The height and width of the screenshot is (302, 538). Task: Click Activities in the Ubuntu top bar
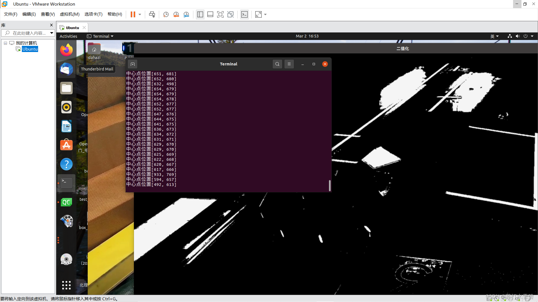pyautogui.click(x=68, y=36)
